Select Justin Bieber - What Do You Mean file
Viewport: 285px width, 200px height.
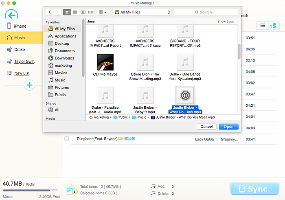185,100
